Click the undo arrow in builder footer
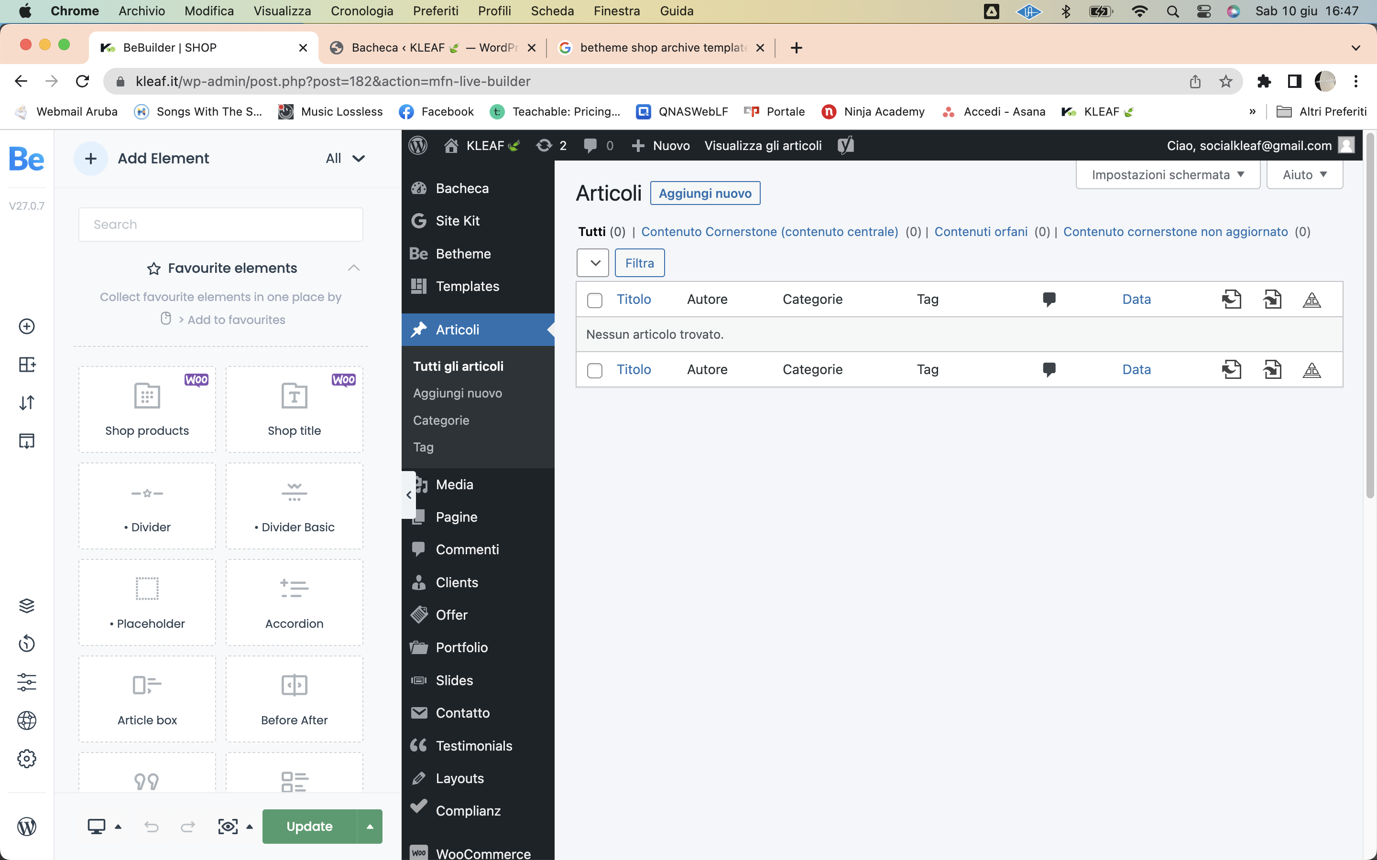This screenshot has height=860, width=1377. pos(152,827)
